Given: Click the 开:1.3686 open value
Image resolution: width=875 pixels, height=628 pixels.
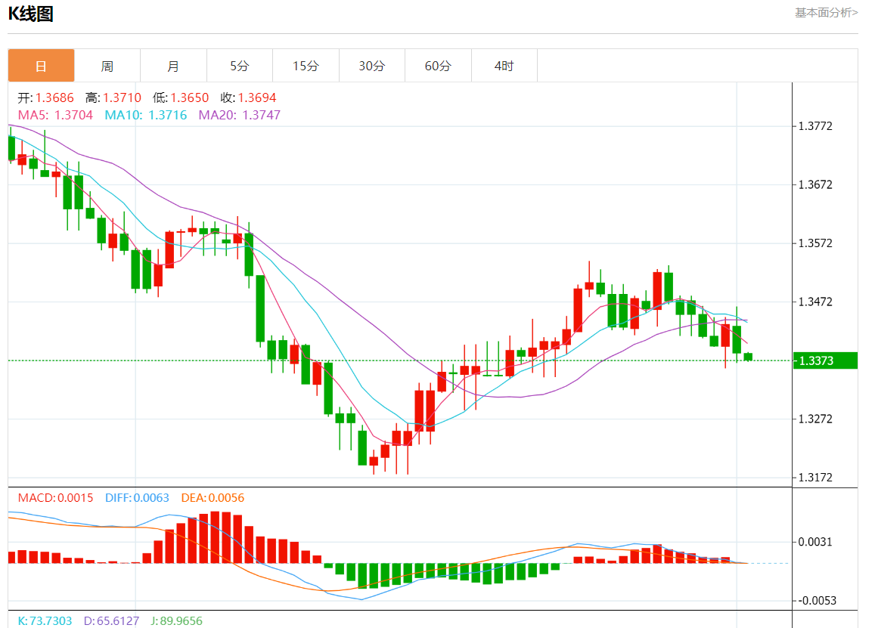Looking at the screenshot, I should pos(46,97).
